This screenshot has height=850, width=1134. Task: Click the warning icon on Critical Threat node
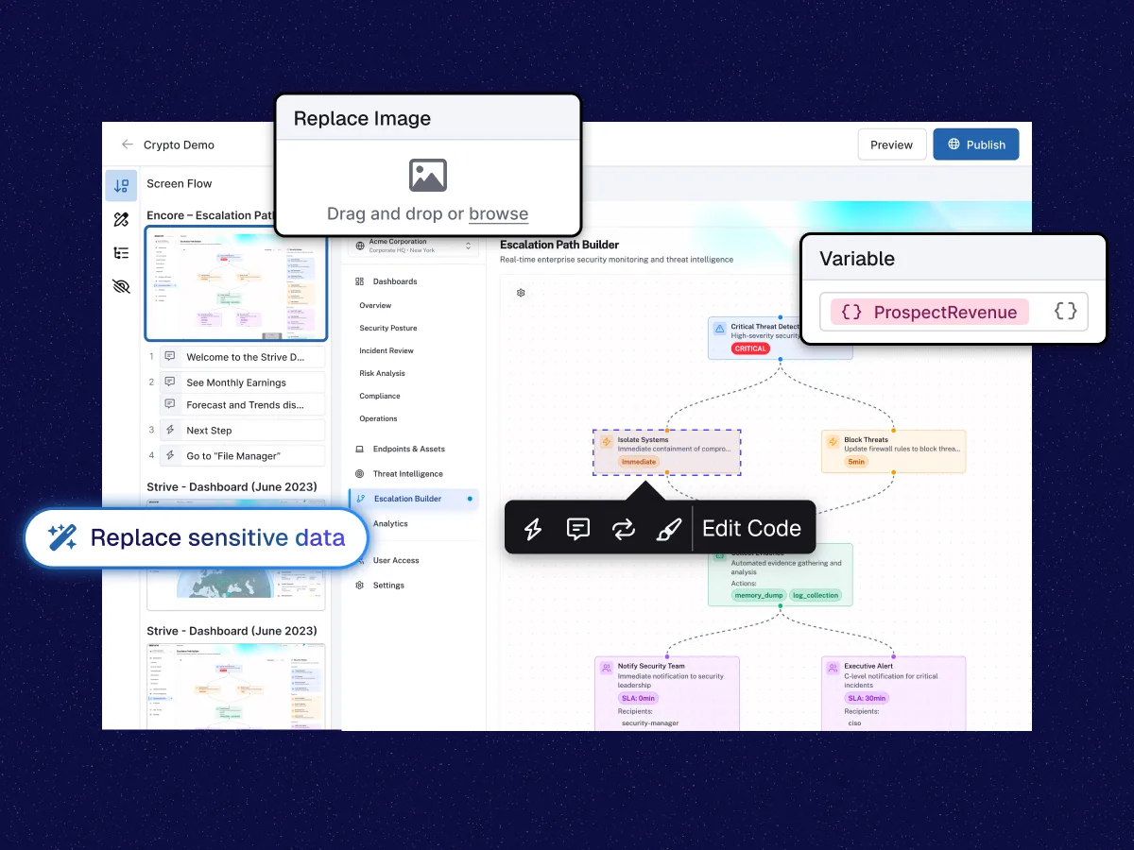pyautogui.click(x=719, y=330)
